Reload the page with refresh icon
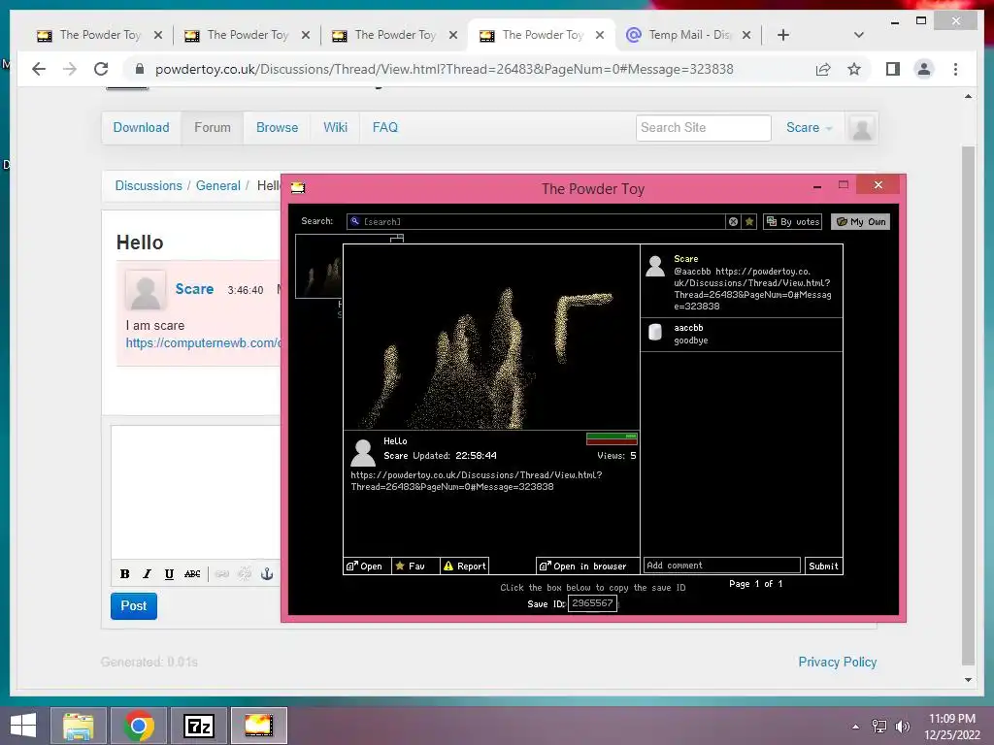The width and height of the screenshot is (994, 745). [101, 69]
